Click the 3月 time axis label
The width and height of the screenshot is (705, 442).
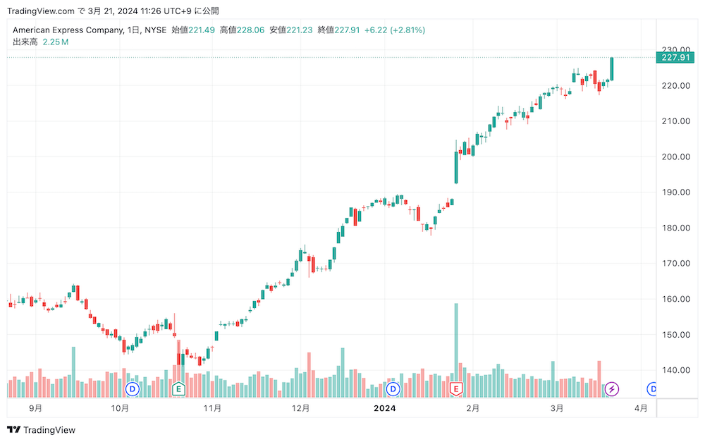click(557, 408)
